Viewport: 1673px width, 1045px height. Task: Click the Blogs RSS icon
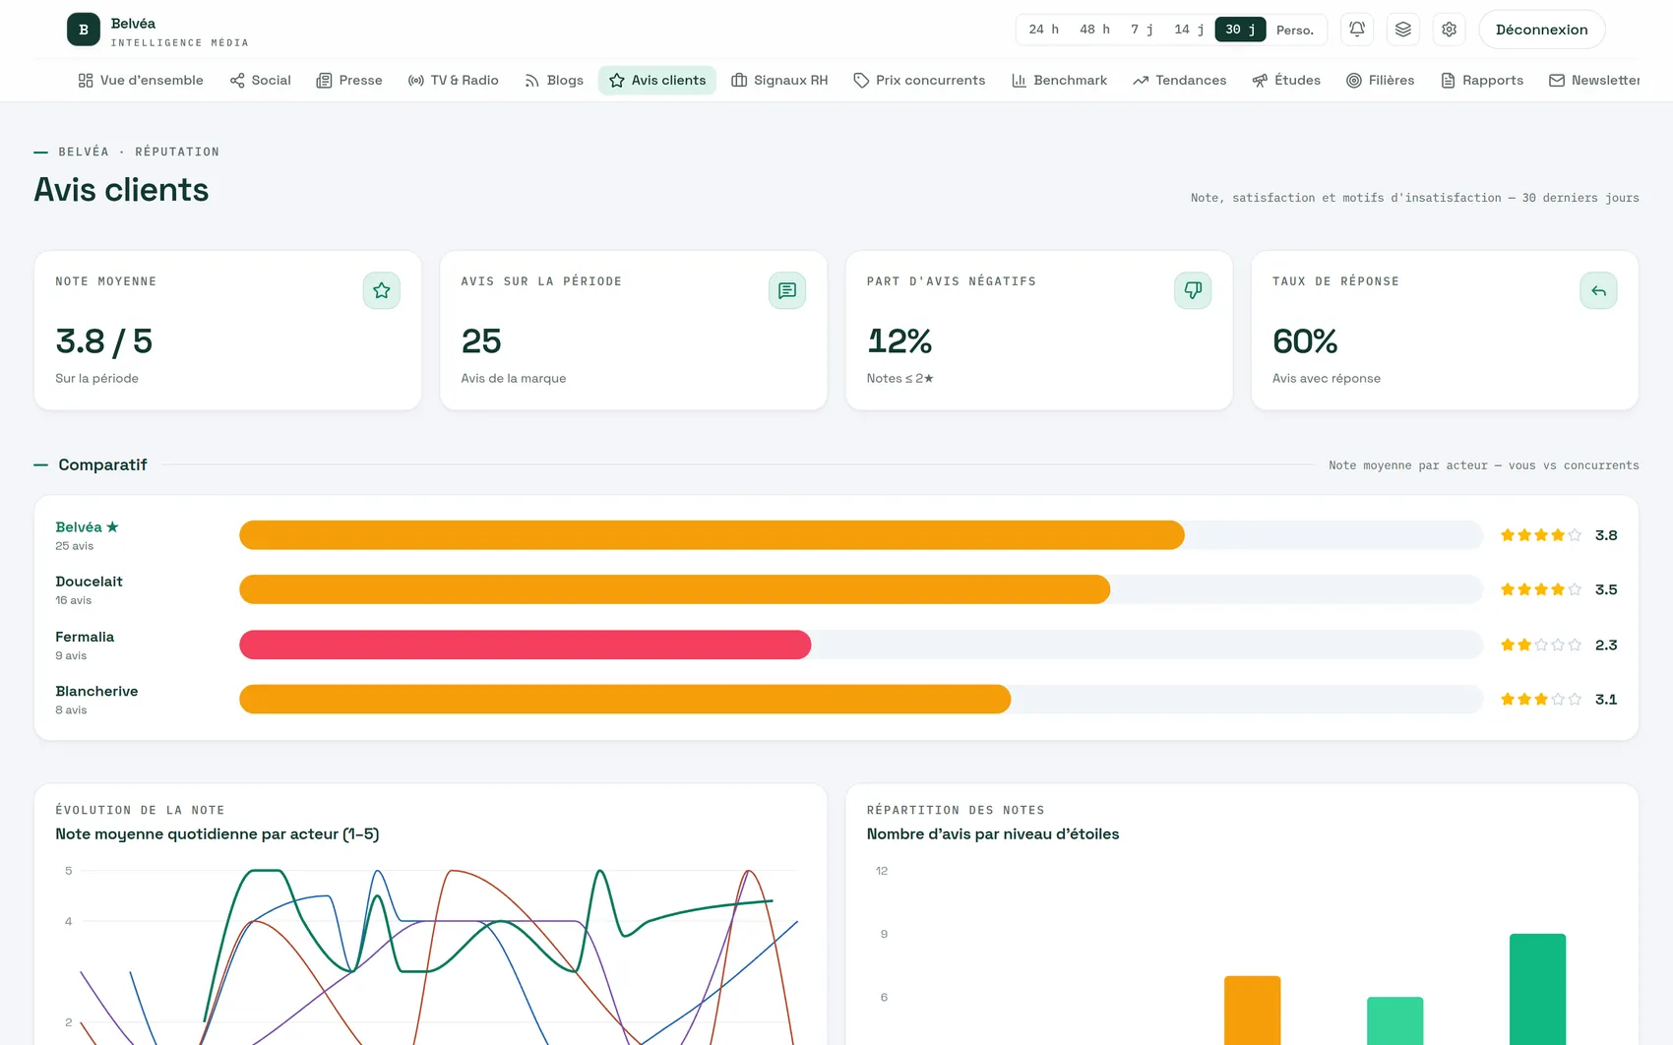click(532, 81)
